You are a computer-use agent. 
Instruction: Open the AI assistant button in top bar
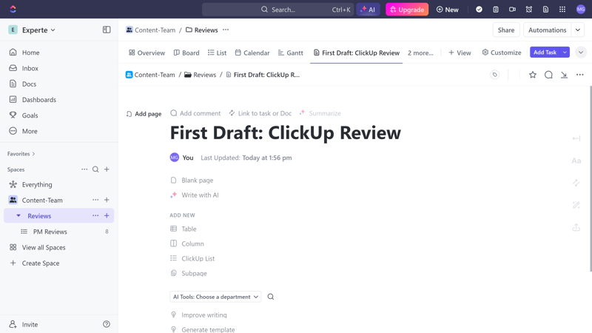tap(368, 10)
